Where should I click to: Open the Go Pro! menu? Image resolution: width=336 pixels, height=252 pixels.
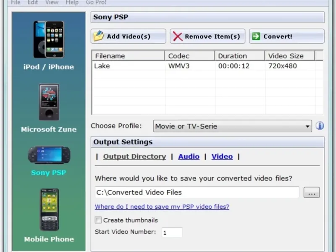point(96,3)
